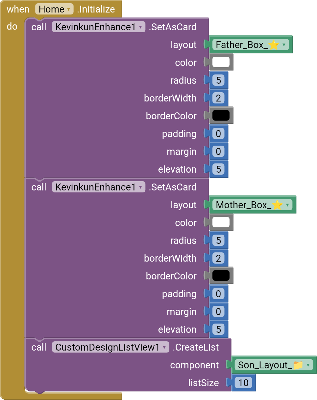Image resolution: width=317 pixels, height=400 pixels.
Task: Pick the black borderColor swatch in first SetAsCard
Action: 221,116
